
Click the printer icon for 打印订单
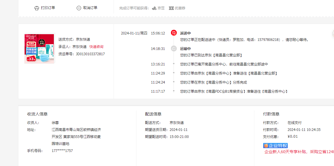(37, 8)
